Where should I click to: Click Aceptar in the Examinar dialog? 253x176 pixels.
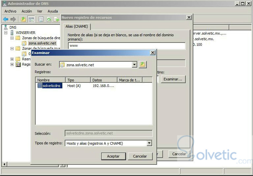[113, 156]
